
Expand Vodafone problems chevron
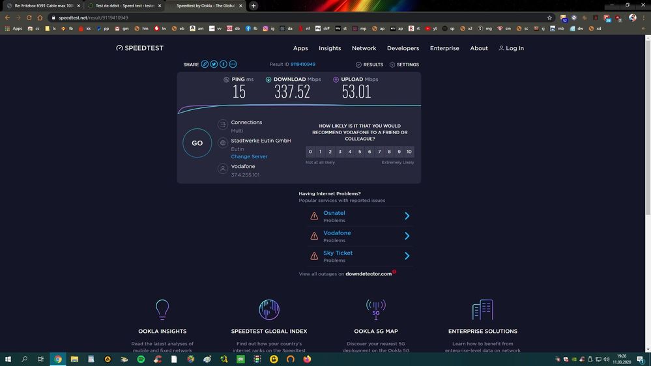click(407, 236)
